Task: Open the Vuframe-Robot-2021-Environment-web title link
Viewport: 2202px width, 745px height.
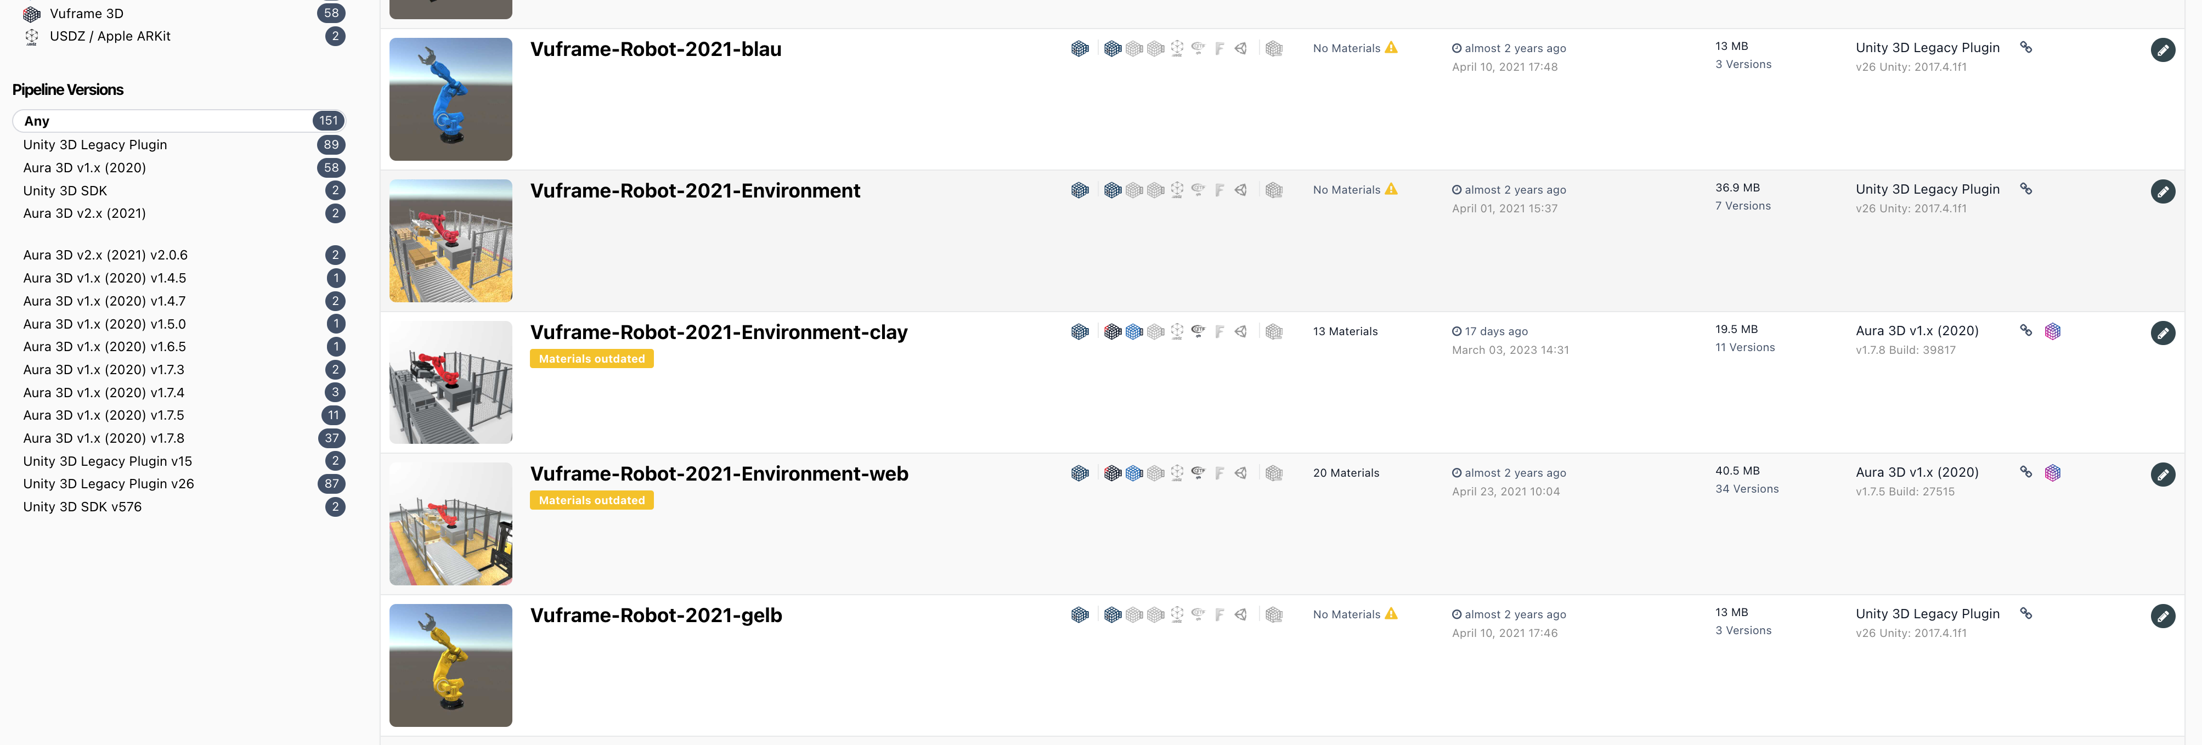Action: click(x=719, y=474)
